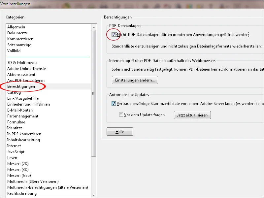Select Messen (Geo) category

click(19, 176)
